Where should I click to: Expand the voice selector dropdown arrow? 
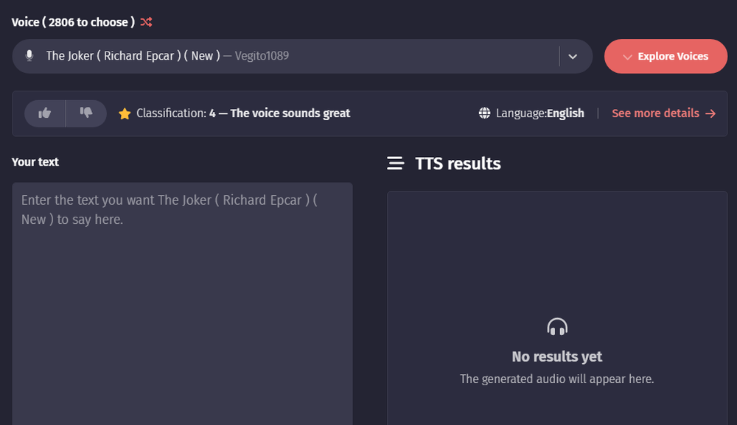pos(573,57)
